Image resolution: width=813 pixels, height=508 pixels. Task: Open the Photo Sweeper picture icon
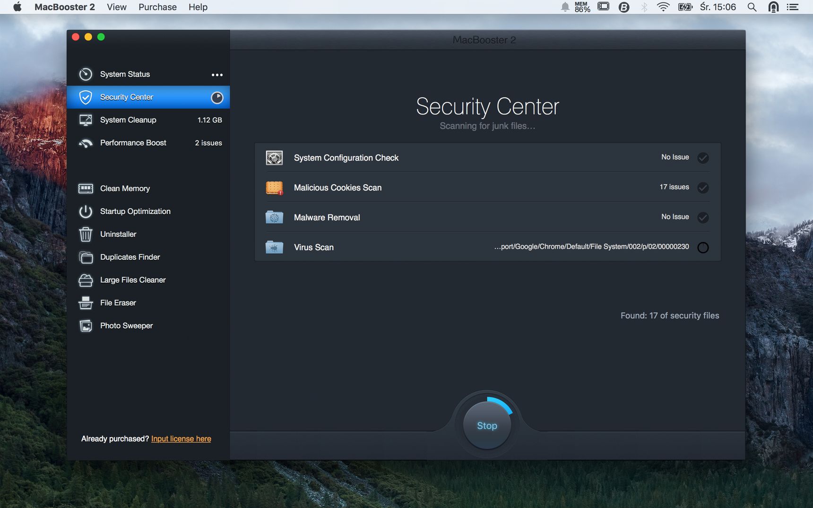(x=86, y=326)
